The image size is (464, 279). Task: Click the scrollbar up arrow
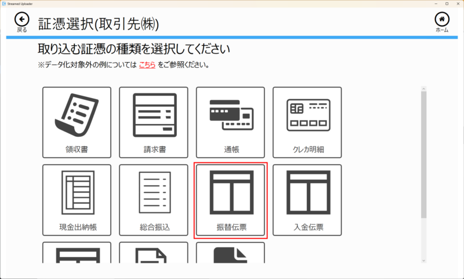424,89
